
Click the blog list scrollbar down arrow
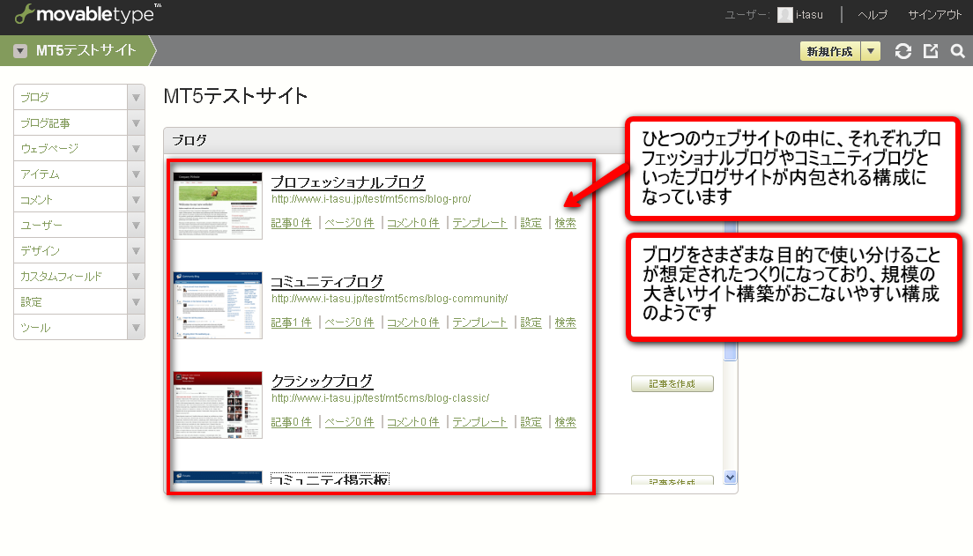[730, 477]
